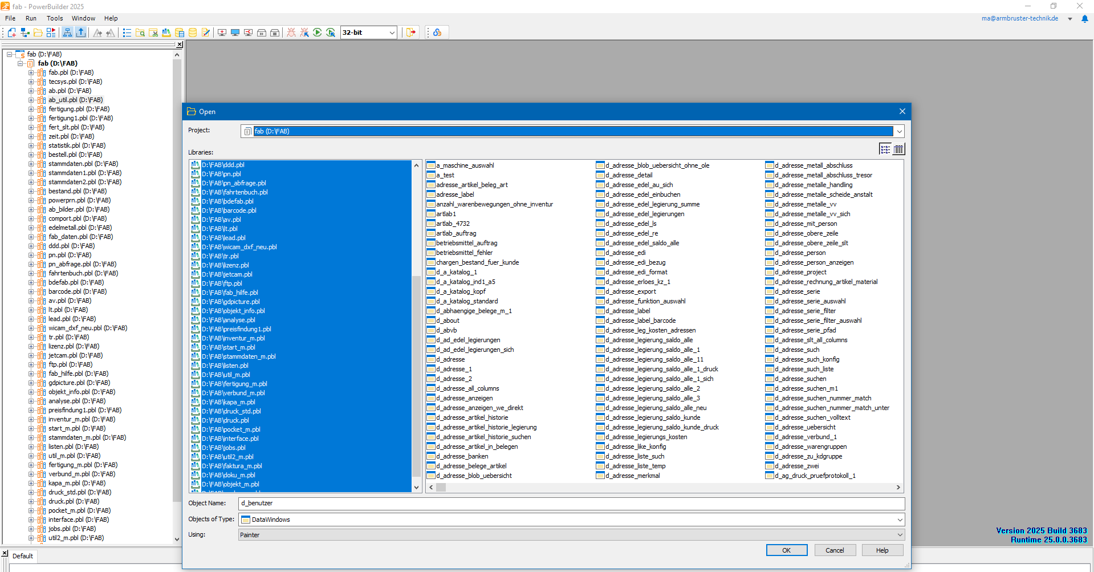The height and width of the screenshot is (572, 1094).
Task: Click the Stop operation toolbar icon
Action: pyautogui.click(x=274, y=33)
